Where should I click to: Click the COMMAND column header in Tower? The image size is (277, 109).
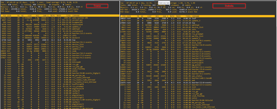pyautogui.click(x=76, y=15)
